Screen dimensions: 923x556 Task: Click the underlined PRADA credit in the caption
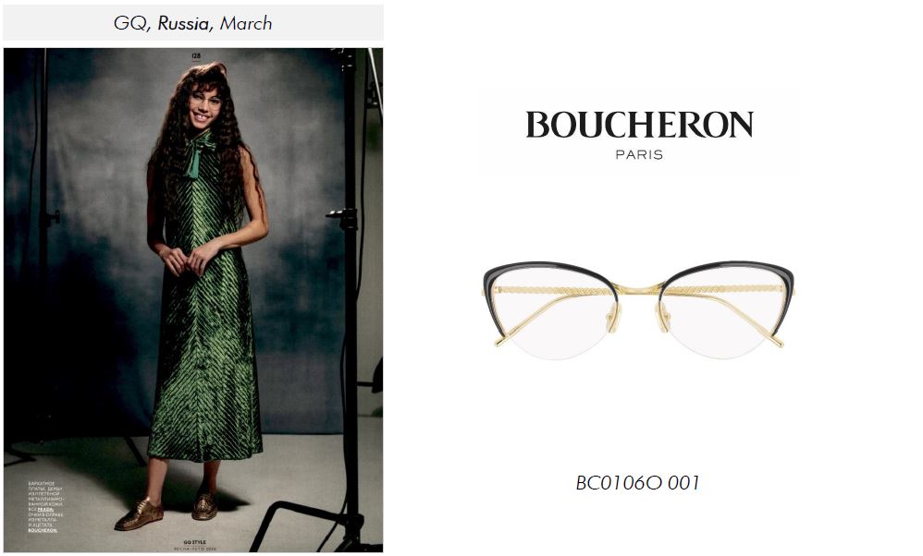[x=45, y=510]
